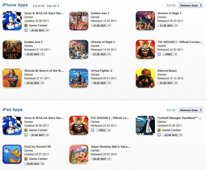Get TW: SHOGUN 2 free in iPhone Apps
Screen dimensions: 206x170
[168, 54]
